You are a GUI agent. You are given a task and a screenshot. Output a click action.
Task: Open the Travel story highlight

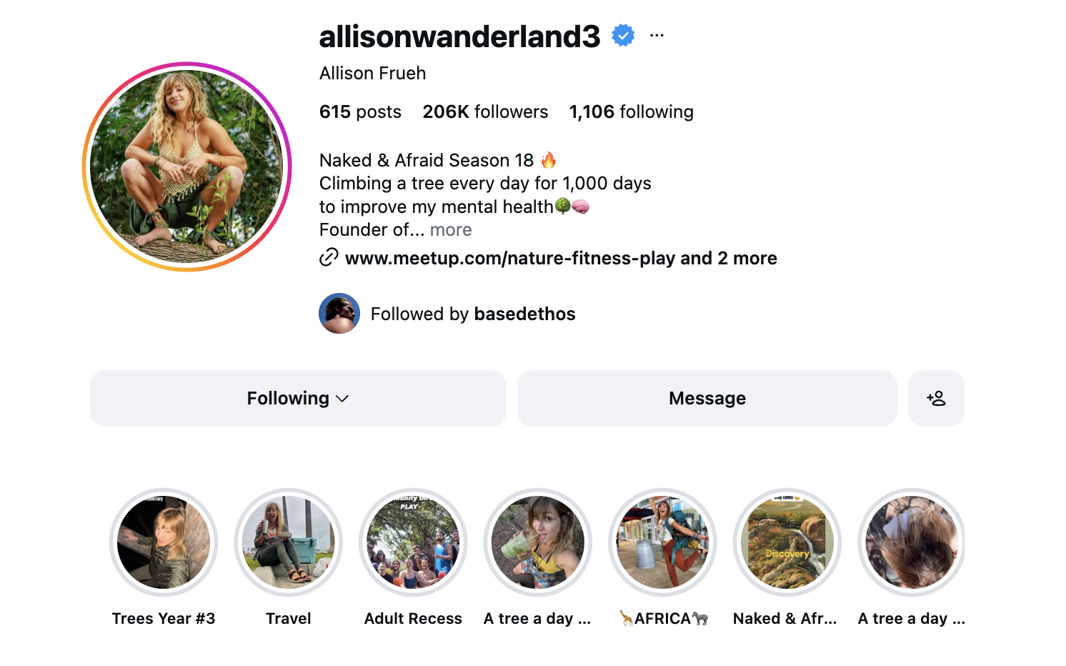(x=289, y=542)
